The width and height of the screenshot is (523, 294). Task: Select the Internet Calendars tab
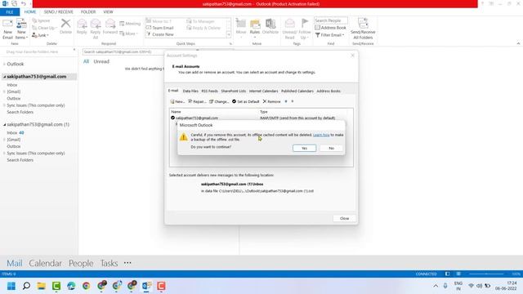tap(263, 91)
